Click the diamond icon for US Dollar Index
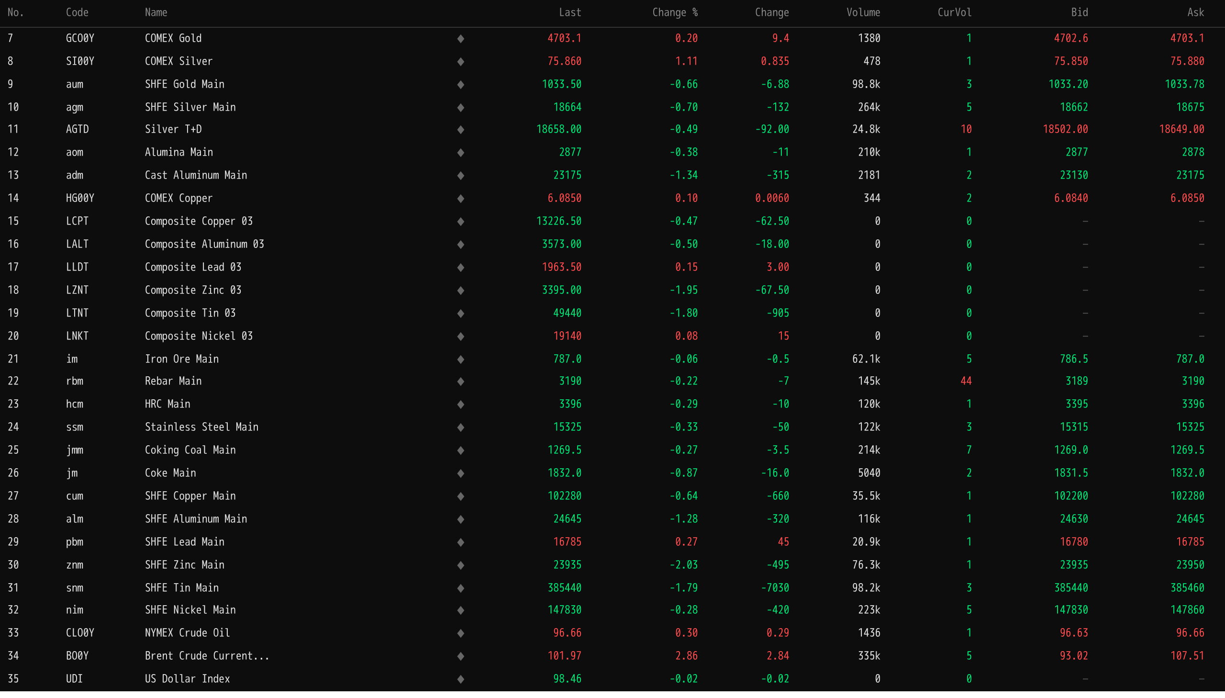The width and height of the screenshot is (1225, 698). point(460,679)
